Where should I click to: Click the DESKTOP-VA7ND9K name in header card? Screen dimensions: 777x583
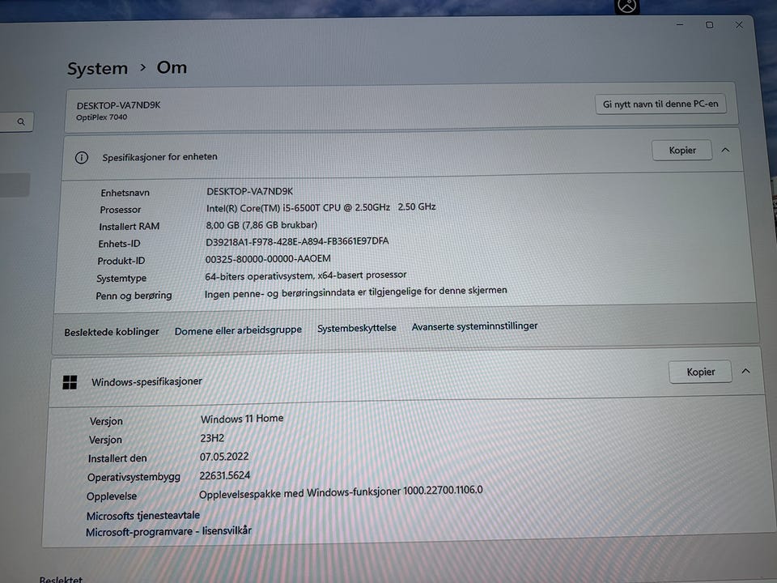[118, 105]
